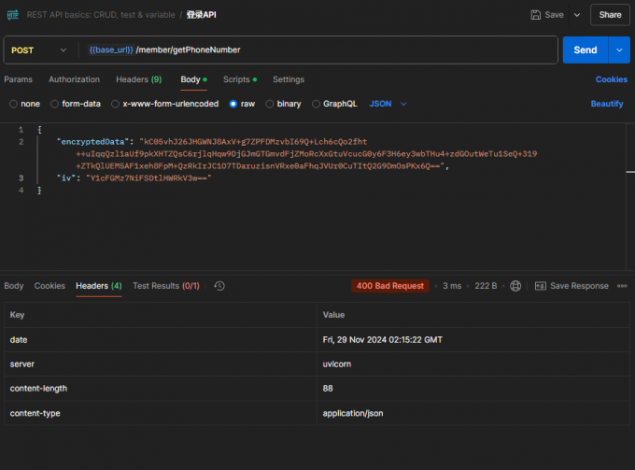The width and height of the screenshot is (635, 470).
Task: Click the request URL input field
Action: 317,50
